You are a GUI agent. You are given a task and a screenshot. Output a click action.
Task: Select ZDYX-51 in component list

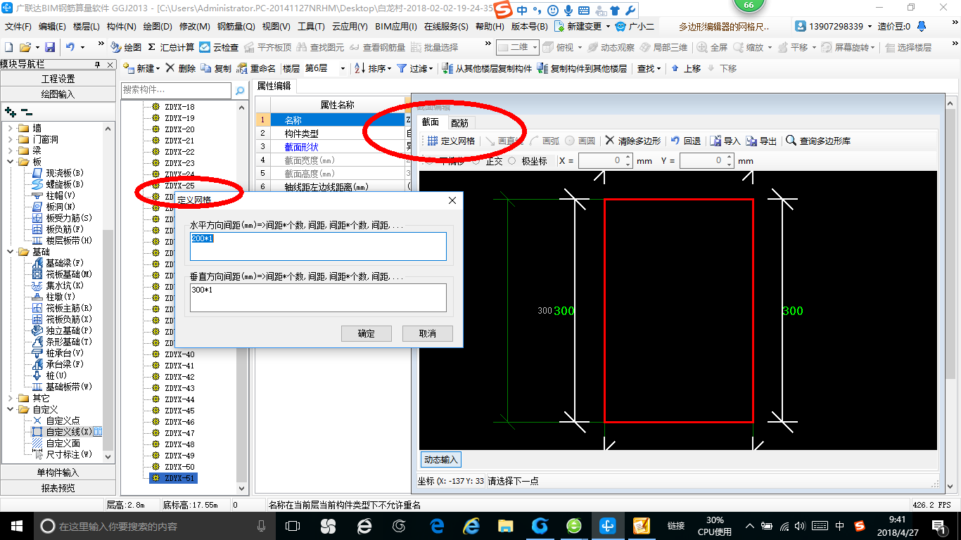(179, 478)
